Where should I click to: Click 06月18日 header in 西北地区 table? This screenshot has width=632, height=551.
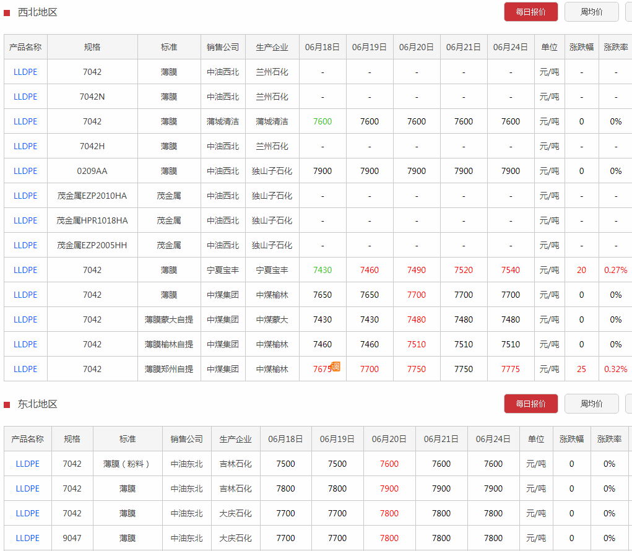(322, 47)
